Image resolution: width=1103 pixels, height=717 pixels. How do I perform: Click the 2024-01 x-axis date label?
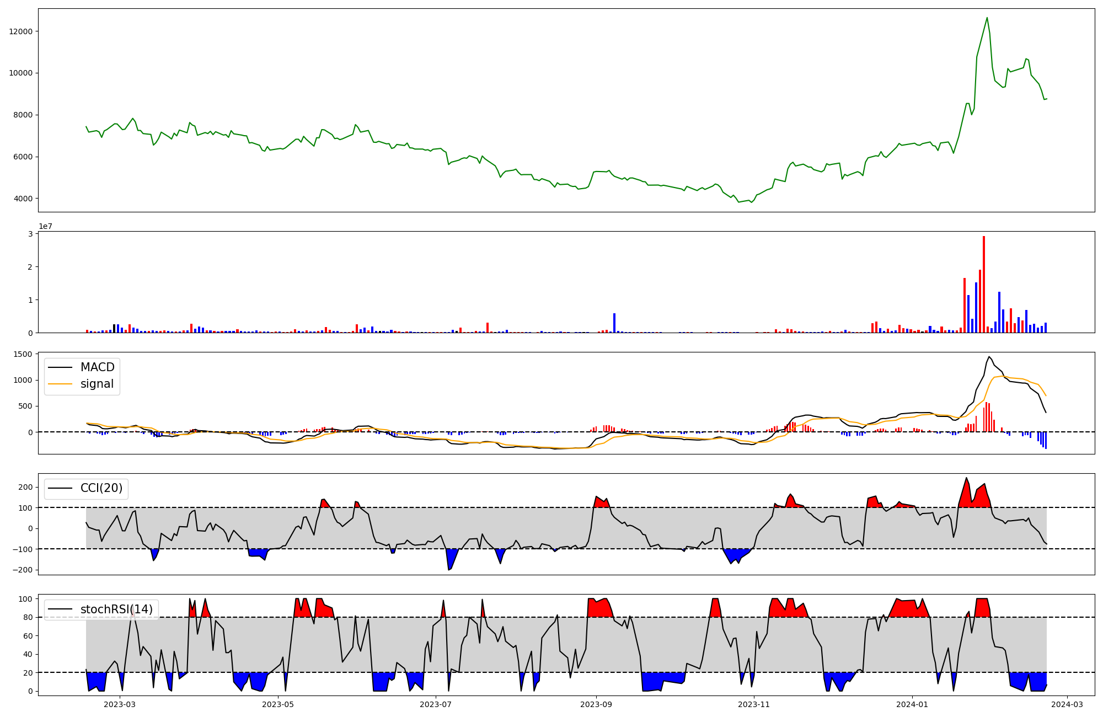pyautogui.click(x=912, y=704)
